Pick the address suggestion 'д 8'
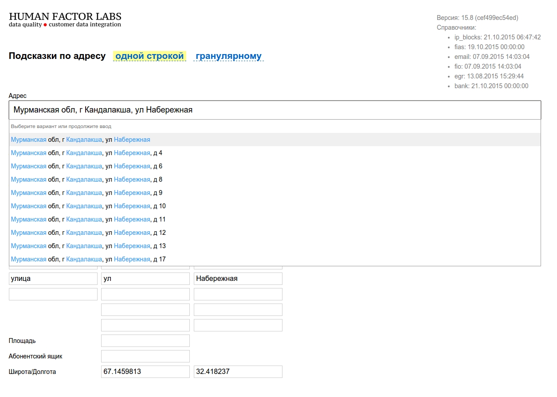The image size is (557, 397). (86, 179)
